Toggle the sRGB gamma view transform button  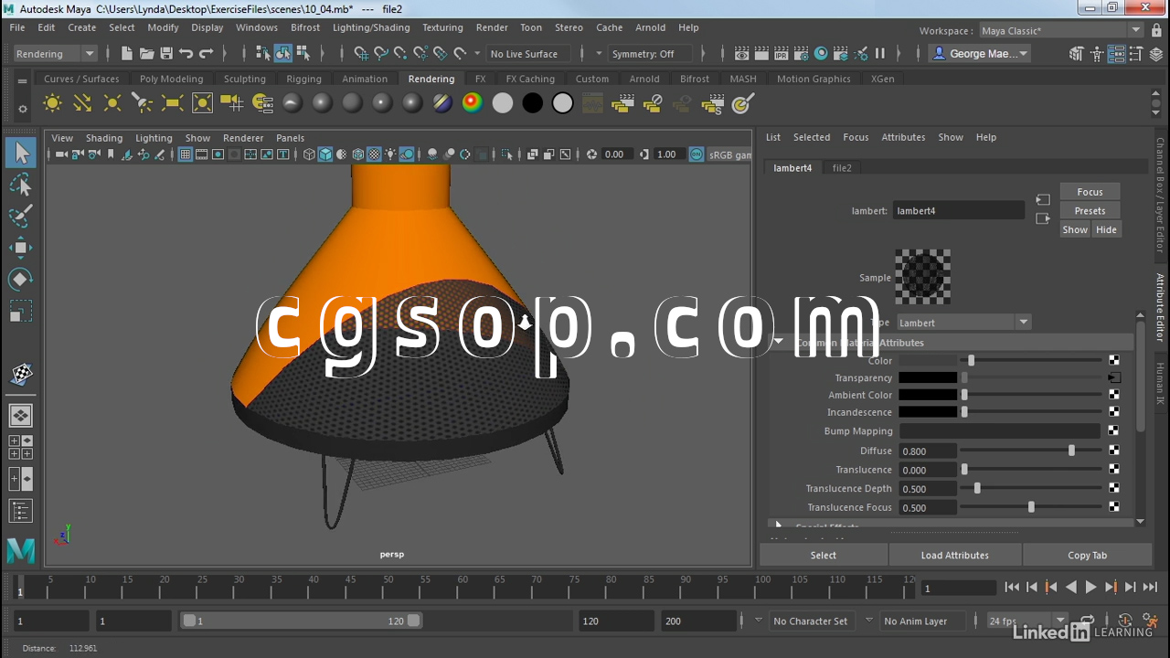697,154
